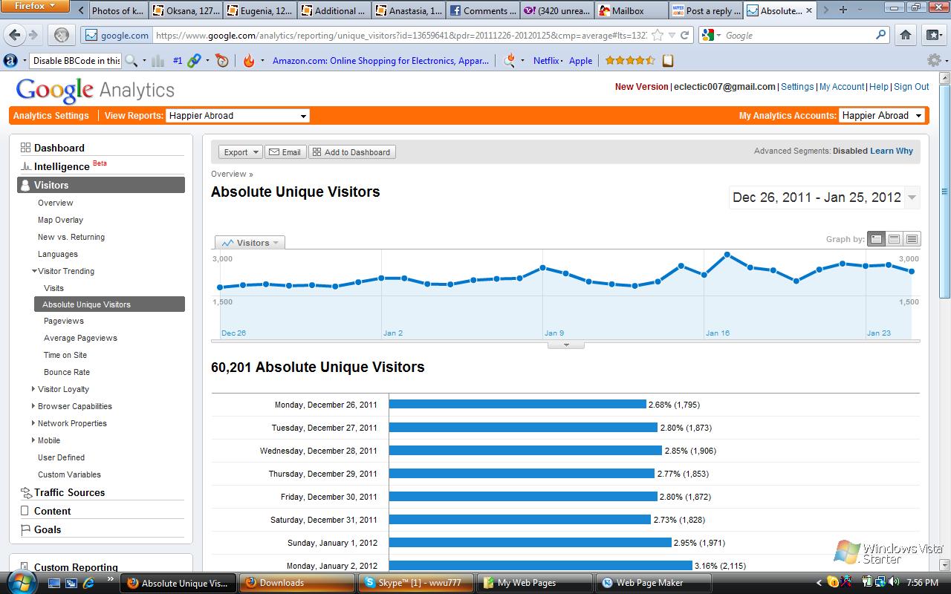Click the Sign Out link

(912, 87)
